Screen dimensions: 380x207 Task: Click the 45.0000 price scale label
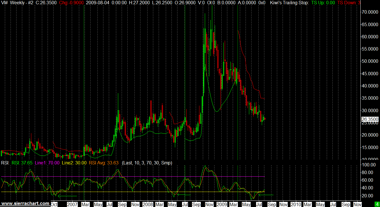pos(370,74)
